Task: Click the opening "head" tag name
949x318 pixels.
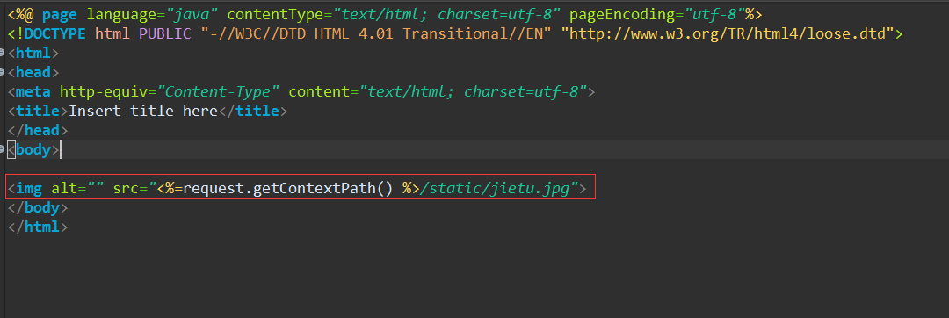Action: click(33, 73)
